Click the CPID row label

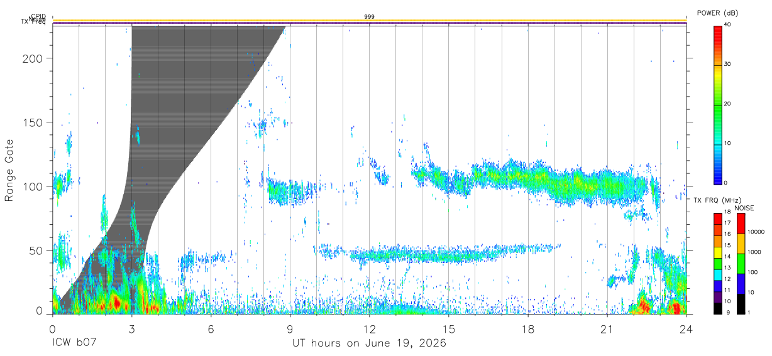click(38, 17)
